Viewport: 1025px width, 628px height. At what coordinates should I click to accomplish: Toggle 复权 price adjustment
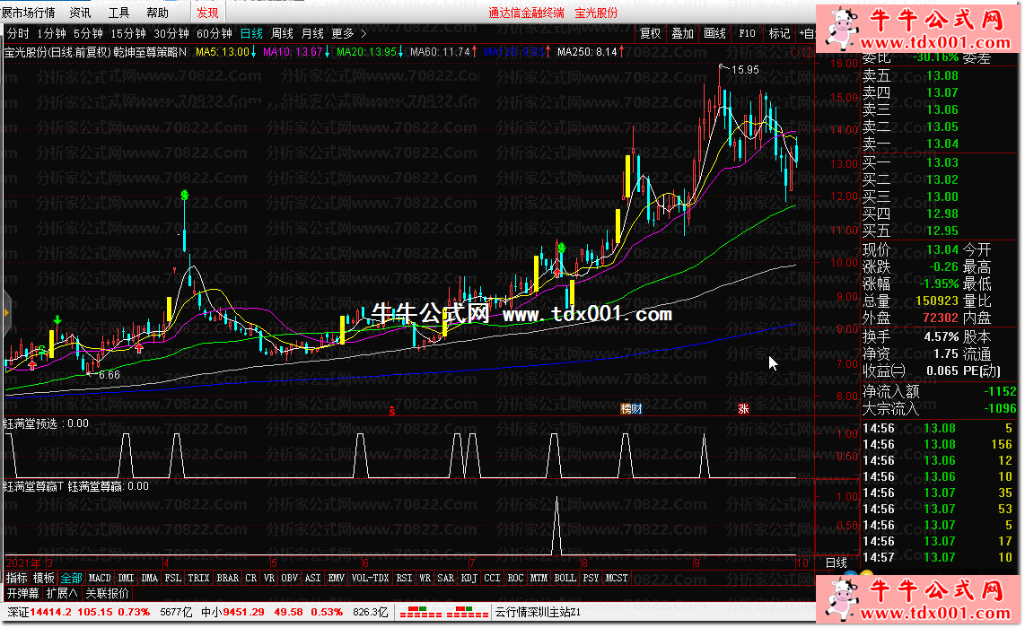coord(650,33)
